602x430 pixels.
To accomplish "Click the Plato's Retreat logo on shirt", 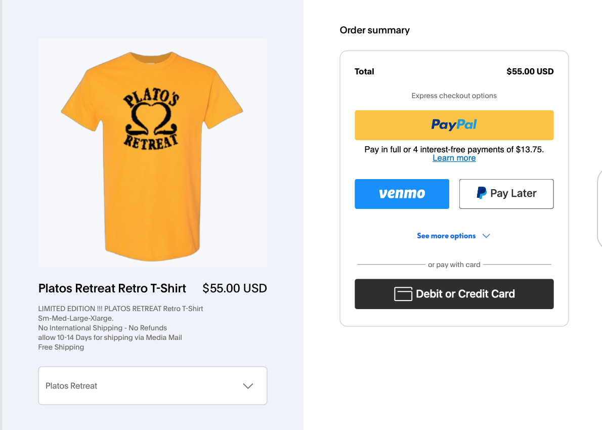I will (x=151, y=119).
